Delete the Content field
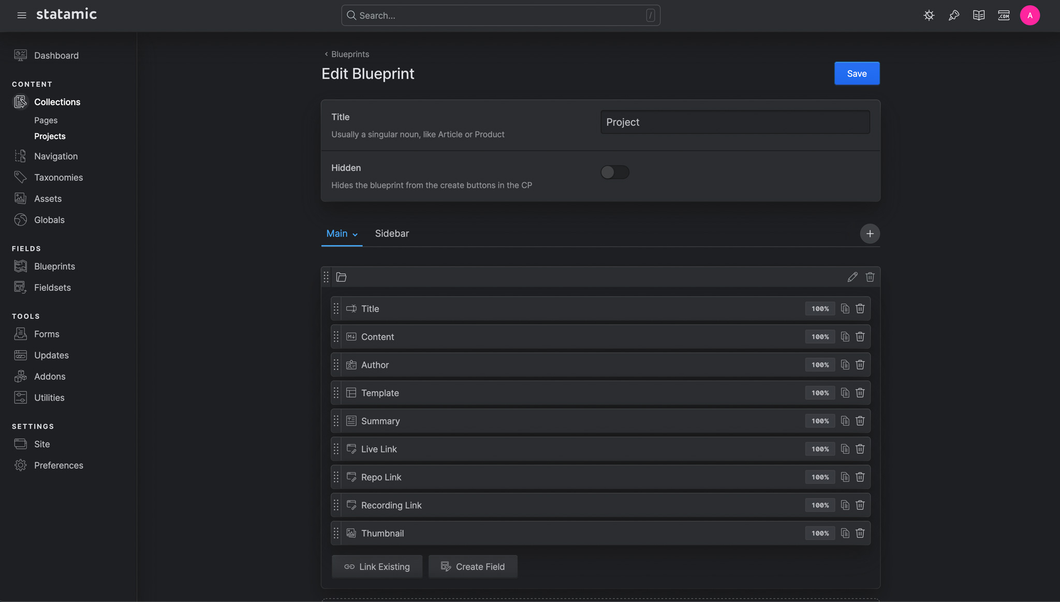Viewport: 1060px width, 602px height. [860, 336]
